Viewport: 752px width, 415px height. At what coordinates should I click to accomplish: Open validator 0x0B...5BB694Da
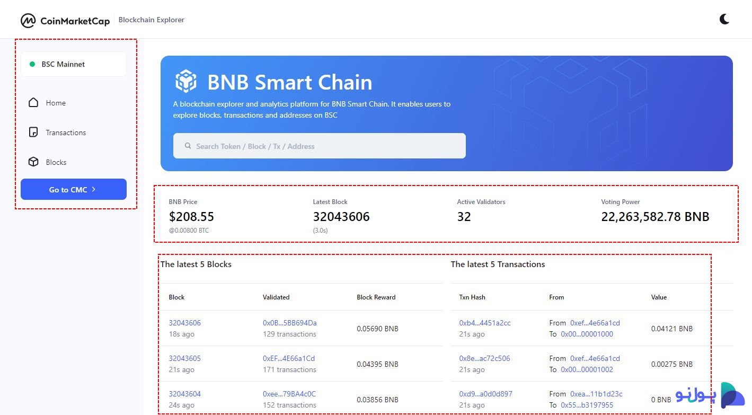pos(290,323)
